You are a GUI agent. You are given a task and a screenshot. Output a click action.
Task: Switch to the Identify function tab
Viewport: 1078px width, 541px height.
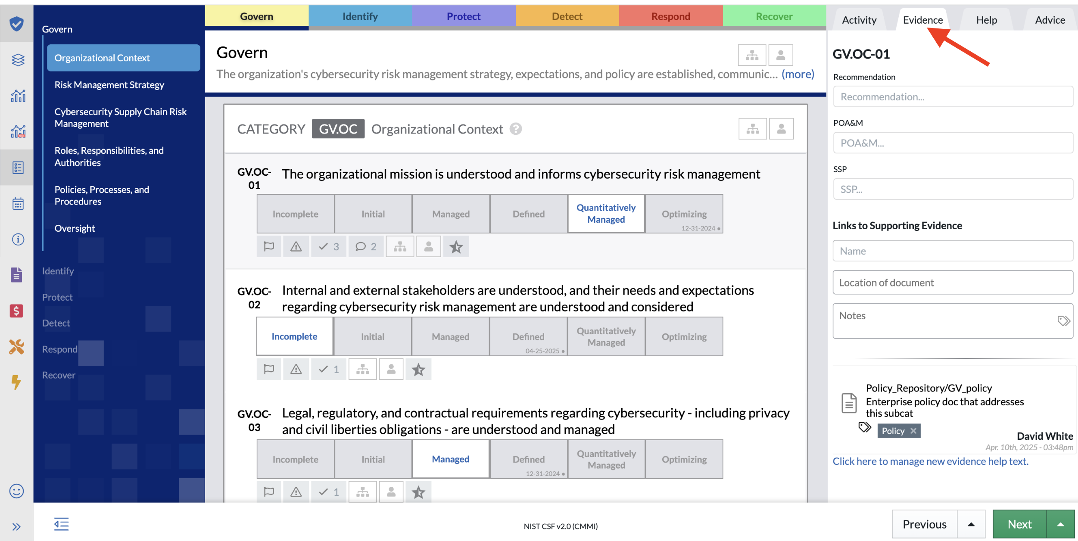pos(360,16)
